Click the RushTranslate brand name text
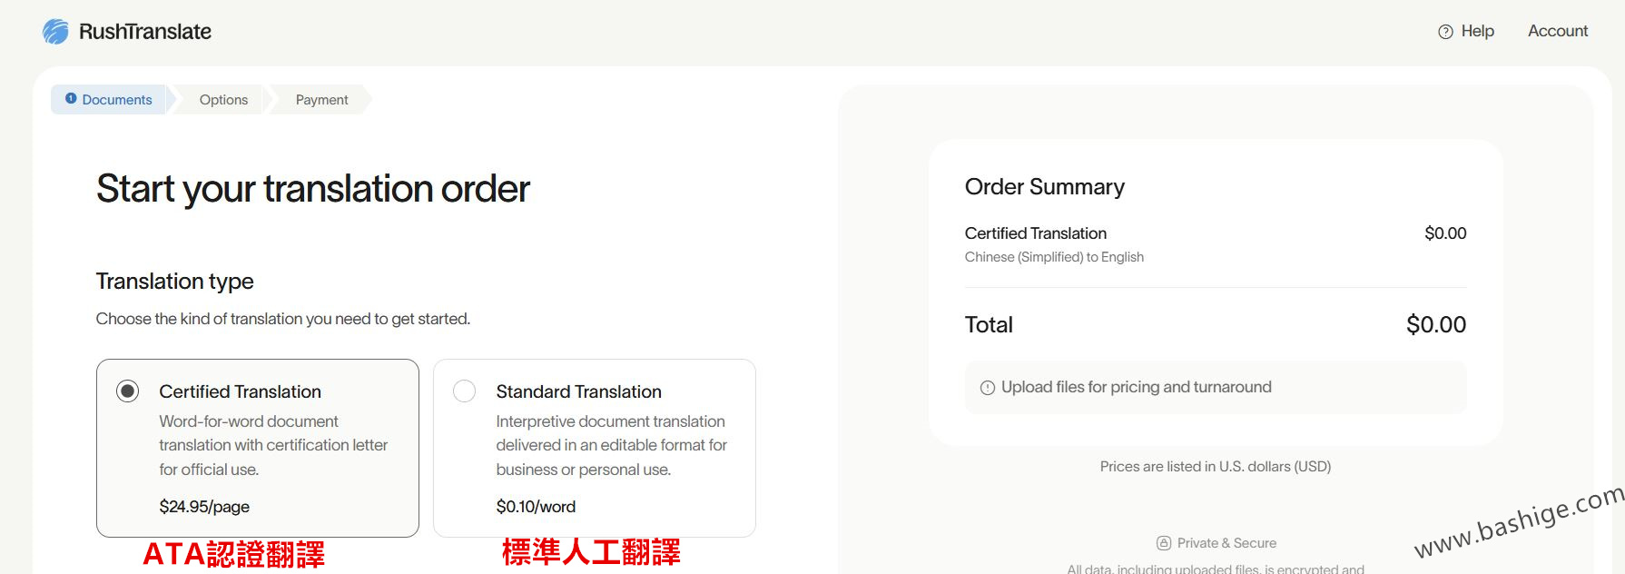 [145, 32]
